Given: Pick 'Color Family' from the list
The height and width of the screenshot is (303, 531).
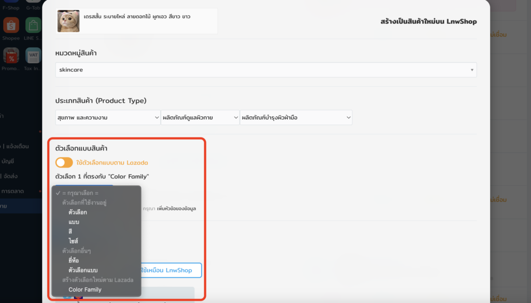Looking at the screenshot, I should click(85, 290).
